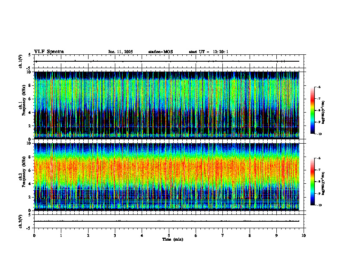Click time axis tick label "9"
The image size is (342, 264).
click(276, 236)
